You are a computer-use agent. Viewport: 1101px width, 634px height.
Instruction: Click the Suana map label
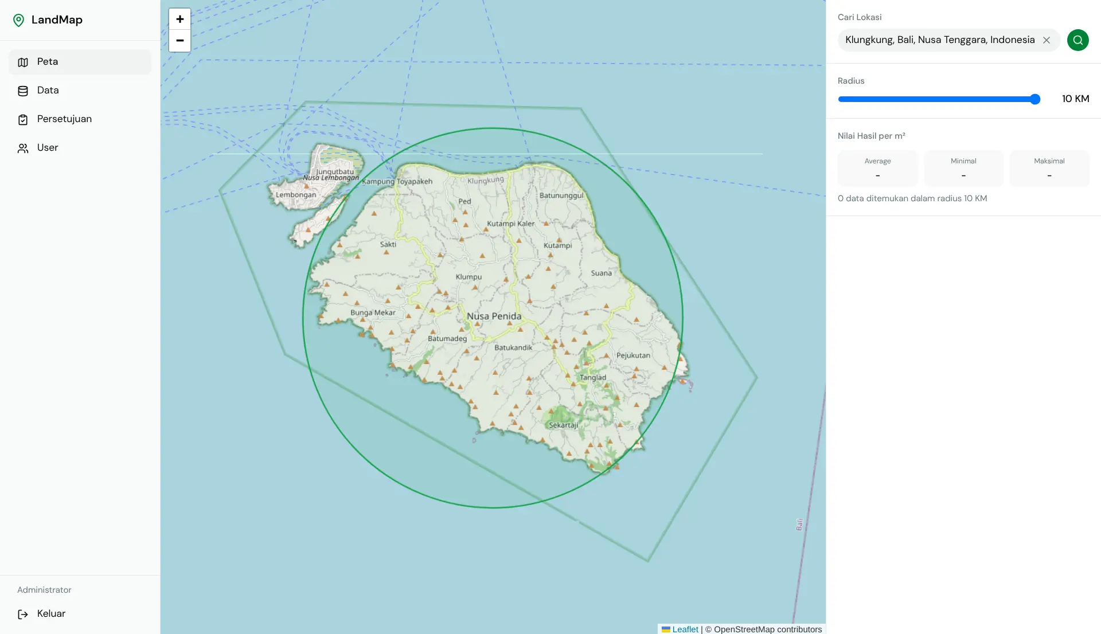[602, 273]
